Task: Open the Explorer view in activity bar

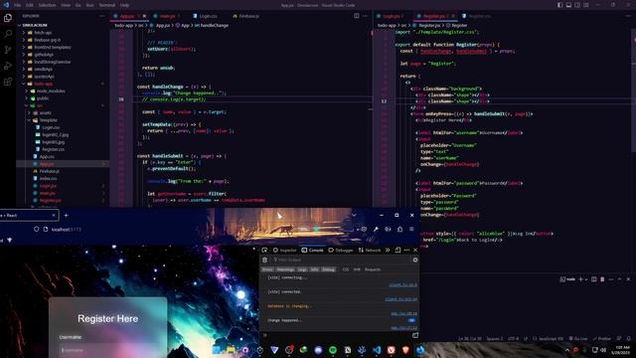Action: [x=8, y=18]
